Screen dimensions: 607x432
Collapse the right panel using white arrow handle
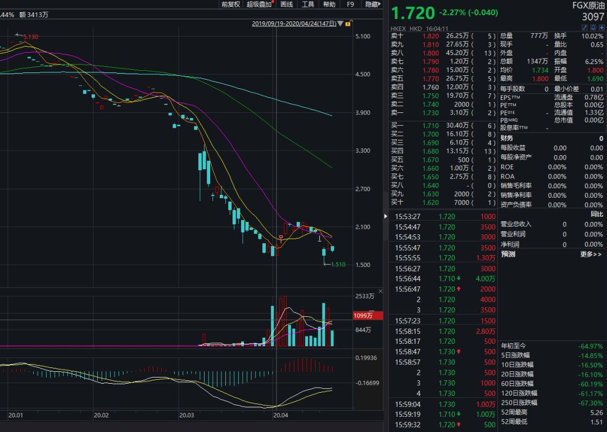(386, 216)
